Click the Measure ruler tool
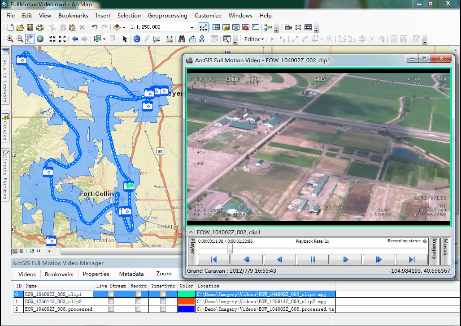The image size is (461, 326). (x=170, y=39)
